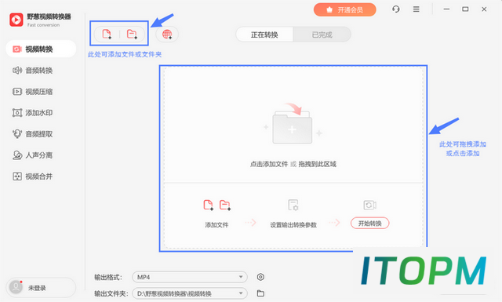Open the output folder browse icon
Viewport: 502px width, 302px height.
click(x=260, y=293)
